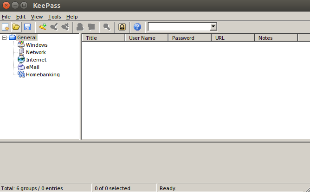Image resolution: width=310 pixels, height=192 pixels.
Task: Select the General group label
Action: [27, 37]
